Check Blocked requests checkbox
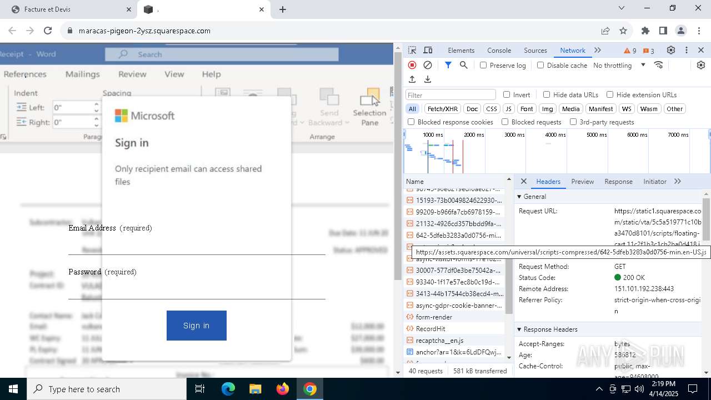The image size is (711, 400). point(505,122)
